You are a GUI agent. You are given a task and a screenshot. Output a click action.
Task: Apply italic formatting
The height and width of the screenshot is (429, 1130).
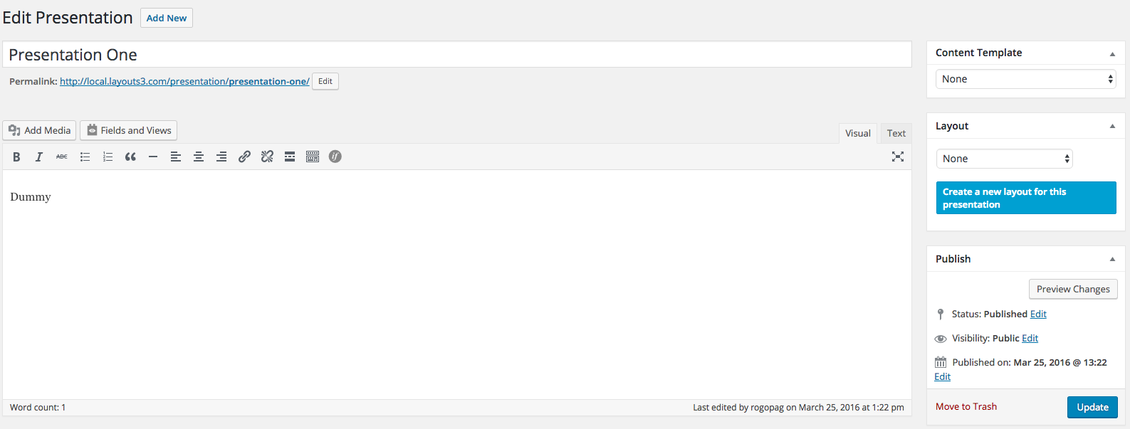(x=39, y=157)
